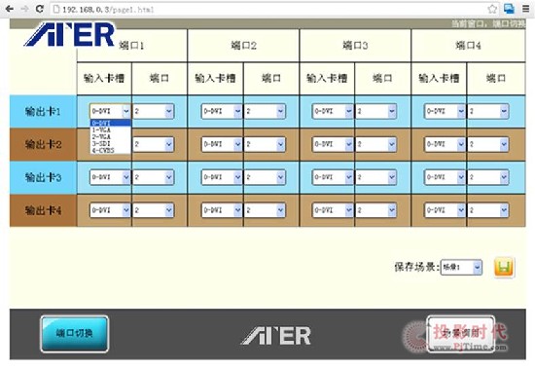The width and height of the screenshot is (535, 369).
Task: Open 输出卡3 端口2 input slot dropdown
Action: pyautogui.click(x=222, y=177)
